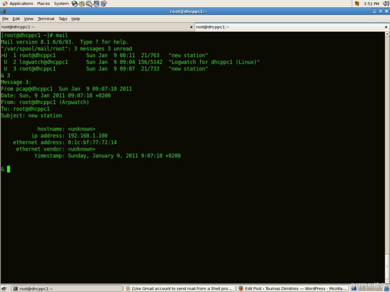The height and width of the screenshot is (292, 390).
Task: Click the timestamp 'Sunday, January 9, 2011' line
Action: point(108,156)
